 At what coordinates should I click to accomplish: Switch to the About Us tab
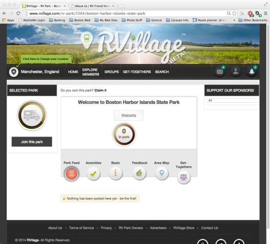click(93, 6)
